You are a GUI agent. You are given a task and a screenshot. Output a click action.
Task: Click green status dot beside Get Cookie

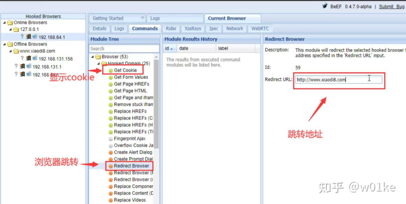click(x=111, y=71)
